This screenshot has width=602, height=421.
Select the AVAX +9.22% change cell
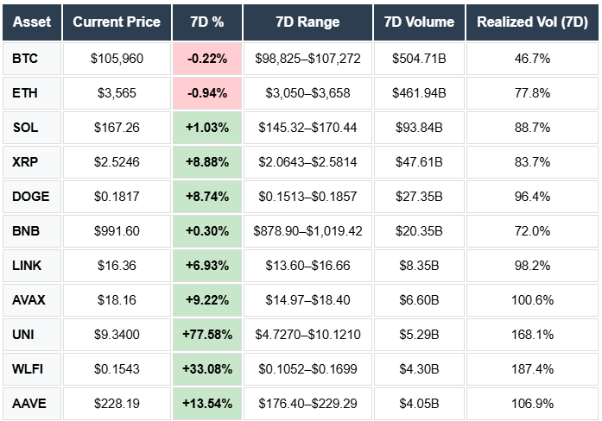point(206,299)
